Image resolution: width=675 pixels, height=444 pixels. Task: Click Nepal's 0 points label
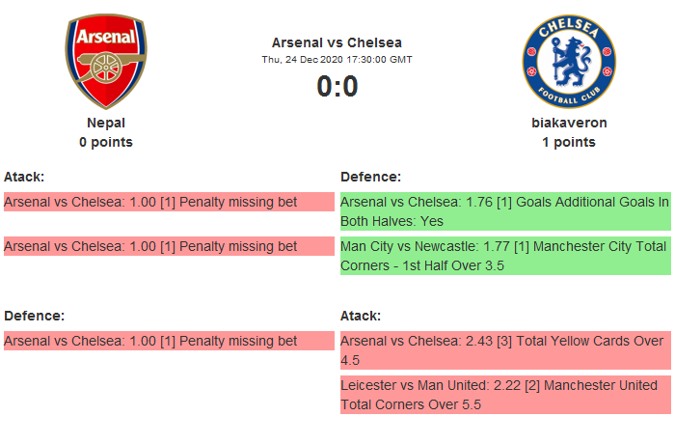pyautogui.click(x=106, y=142)
